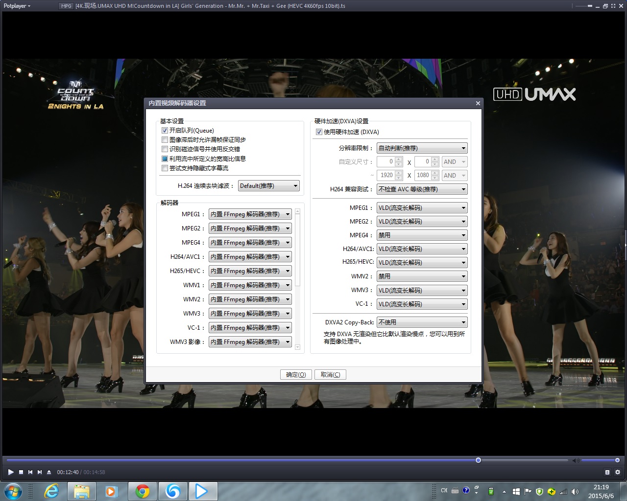The height and width of the screenshot is (501, 627).
Task: Click the CH language indicator in the tray
Action: tap(444, 490)
